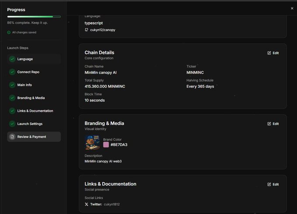Click the document icon beside Review & Payment

tap(12, 137)
